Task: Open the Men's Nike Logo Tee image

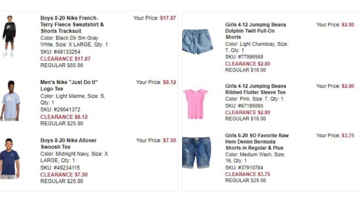Action: (10, 101)
